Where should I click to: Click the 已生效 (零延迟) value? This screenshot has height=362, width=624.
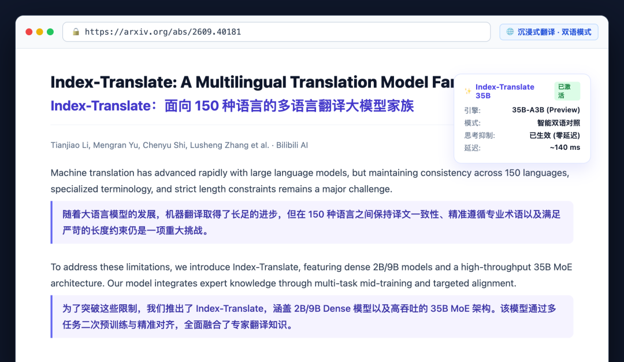[554, 135]
